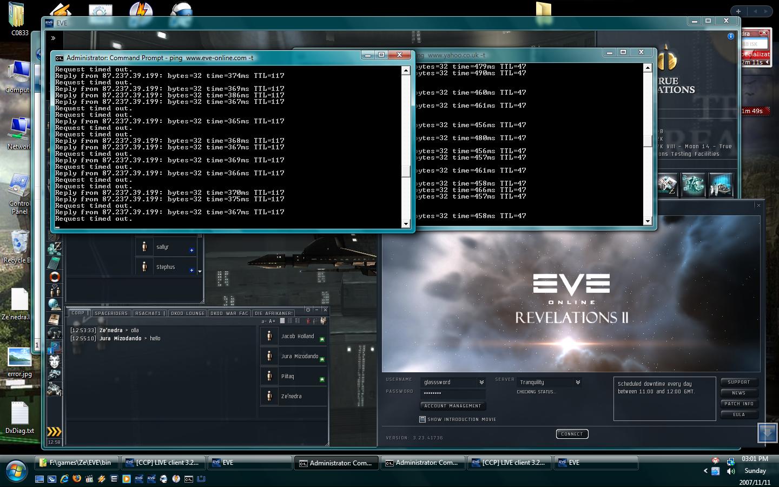Screen dimensions: 779x487
Task: Switch to the DIE AFRIKANER chat tab
Action: (273, 313)
